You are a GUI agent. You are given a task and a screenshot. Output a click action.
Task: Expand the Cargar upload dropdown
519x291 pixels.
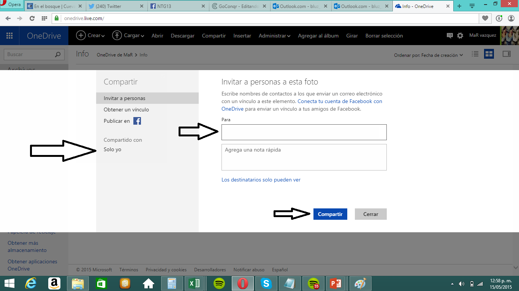128,36
